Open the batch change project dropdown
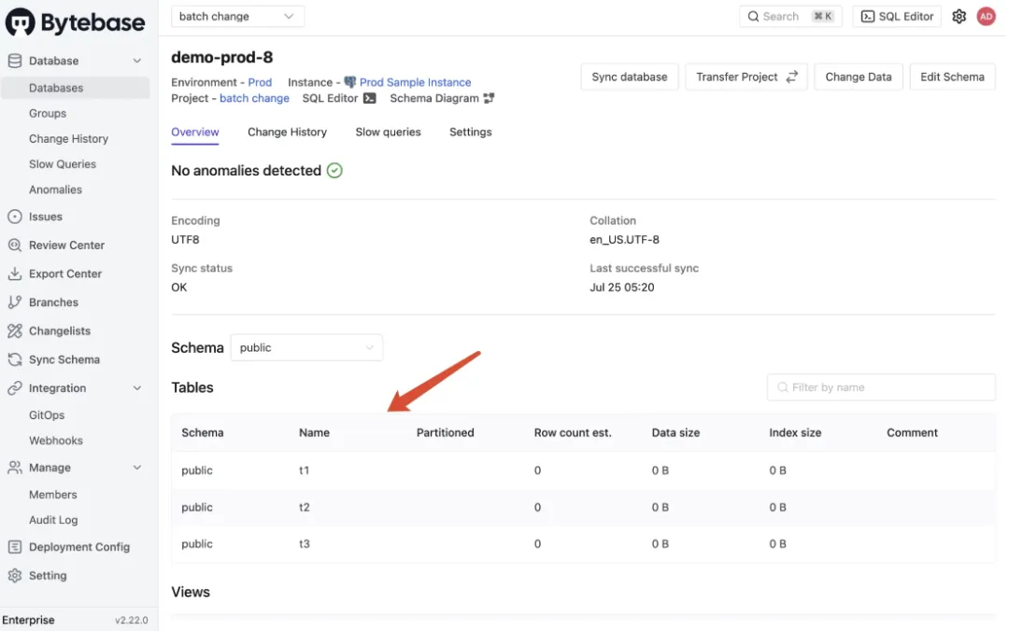 point(237,16)
